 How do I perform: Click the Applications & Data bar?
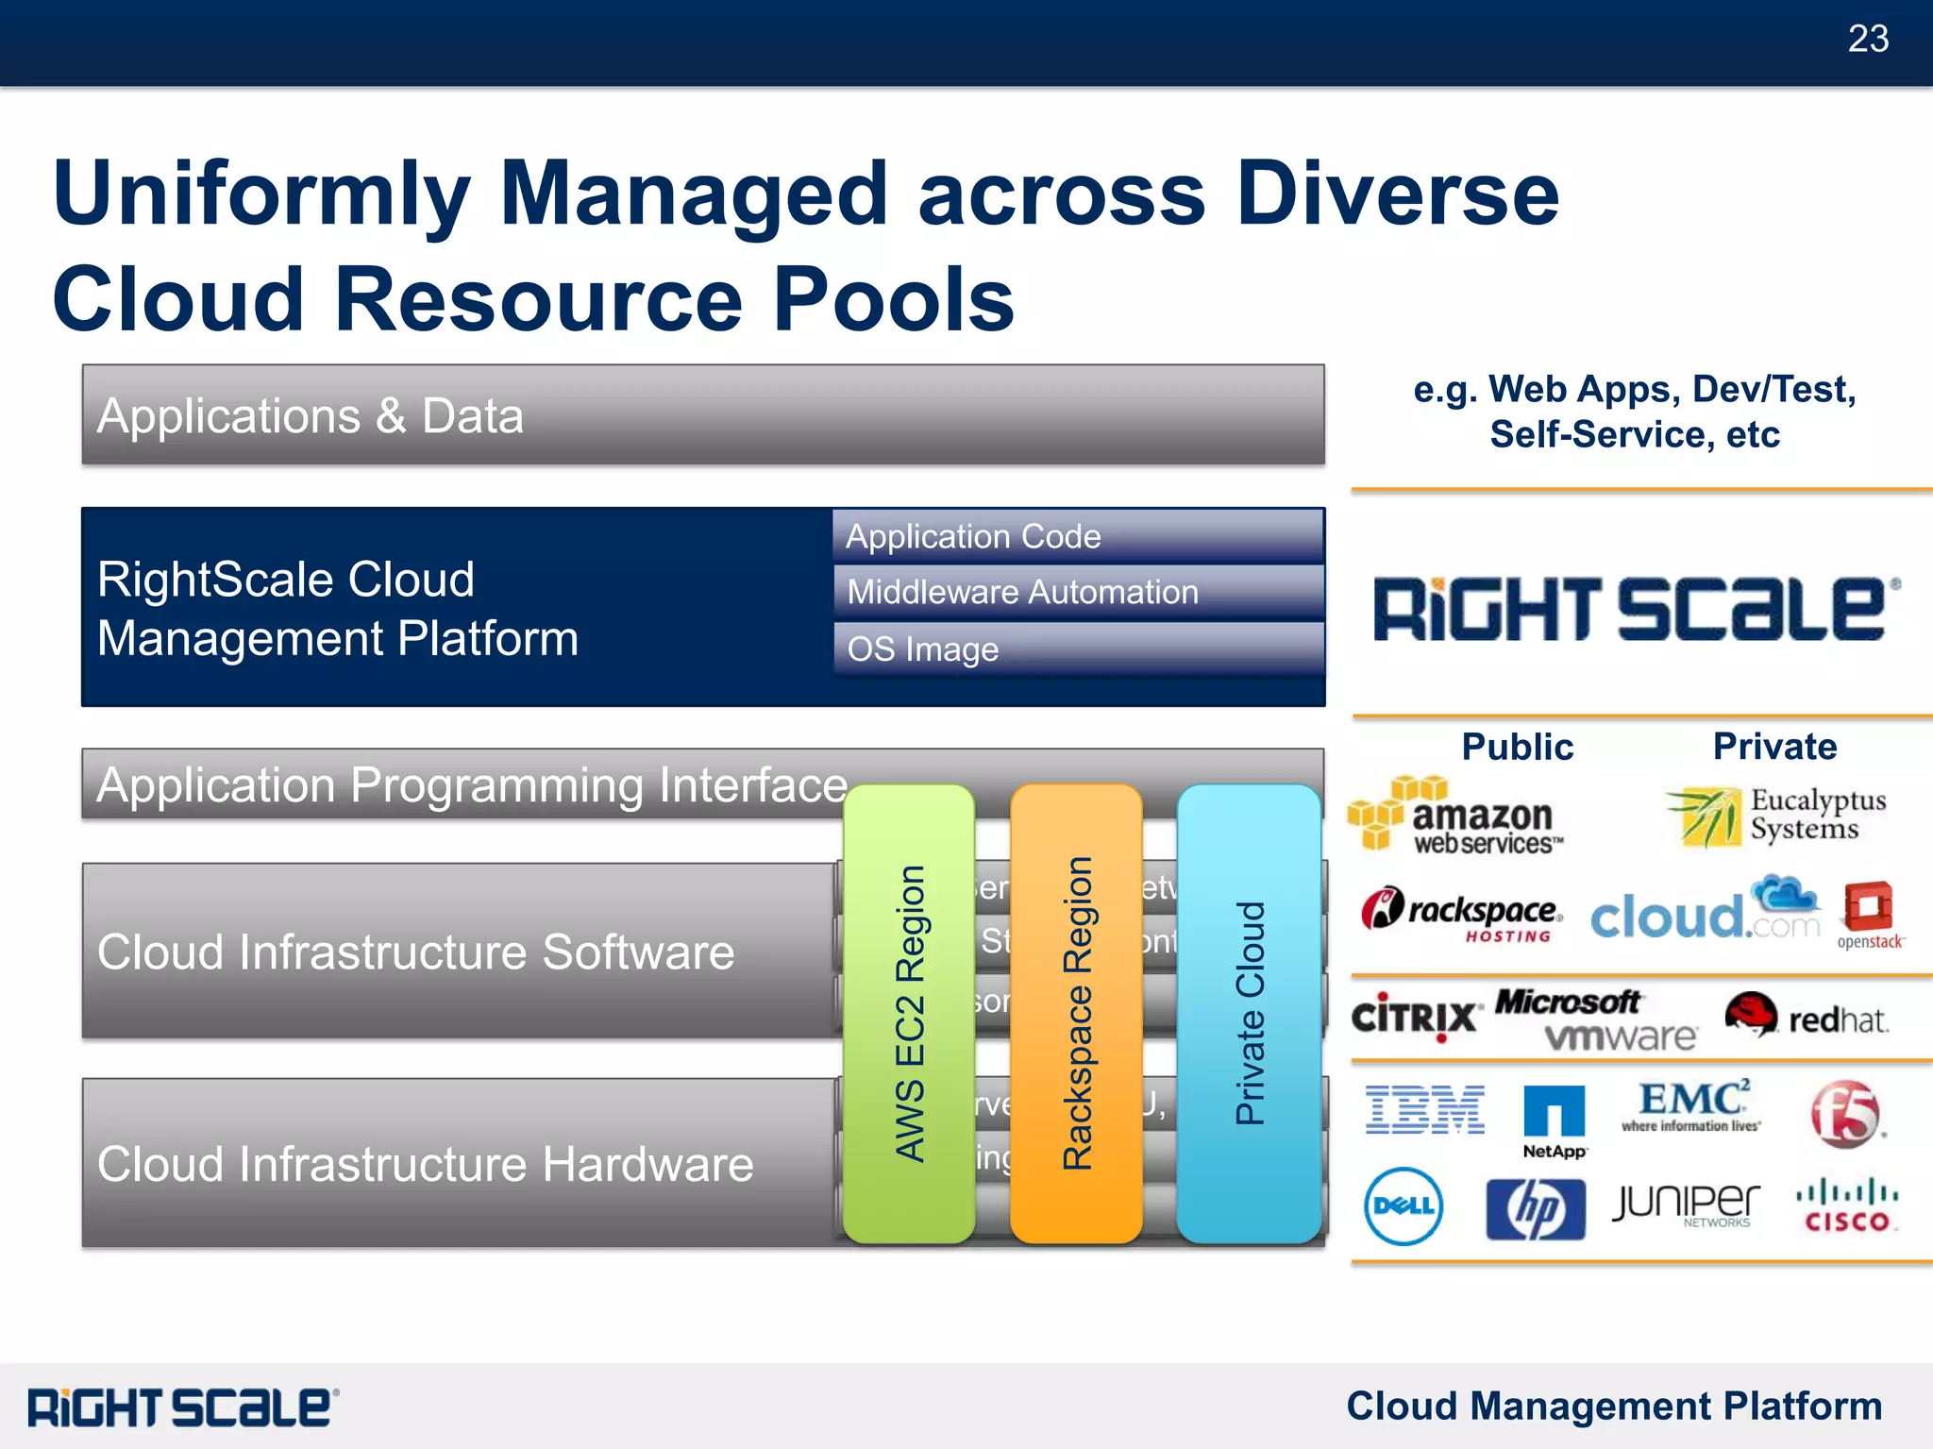click(x=702, y=415)
